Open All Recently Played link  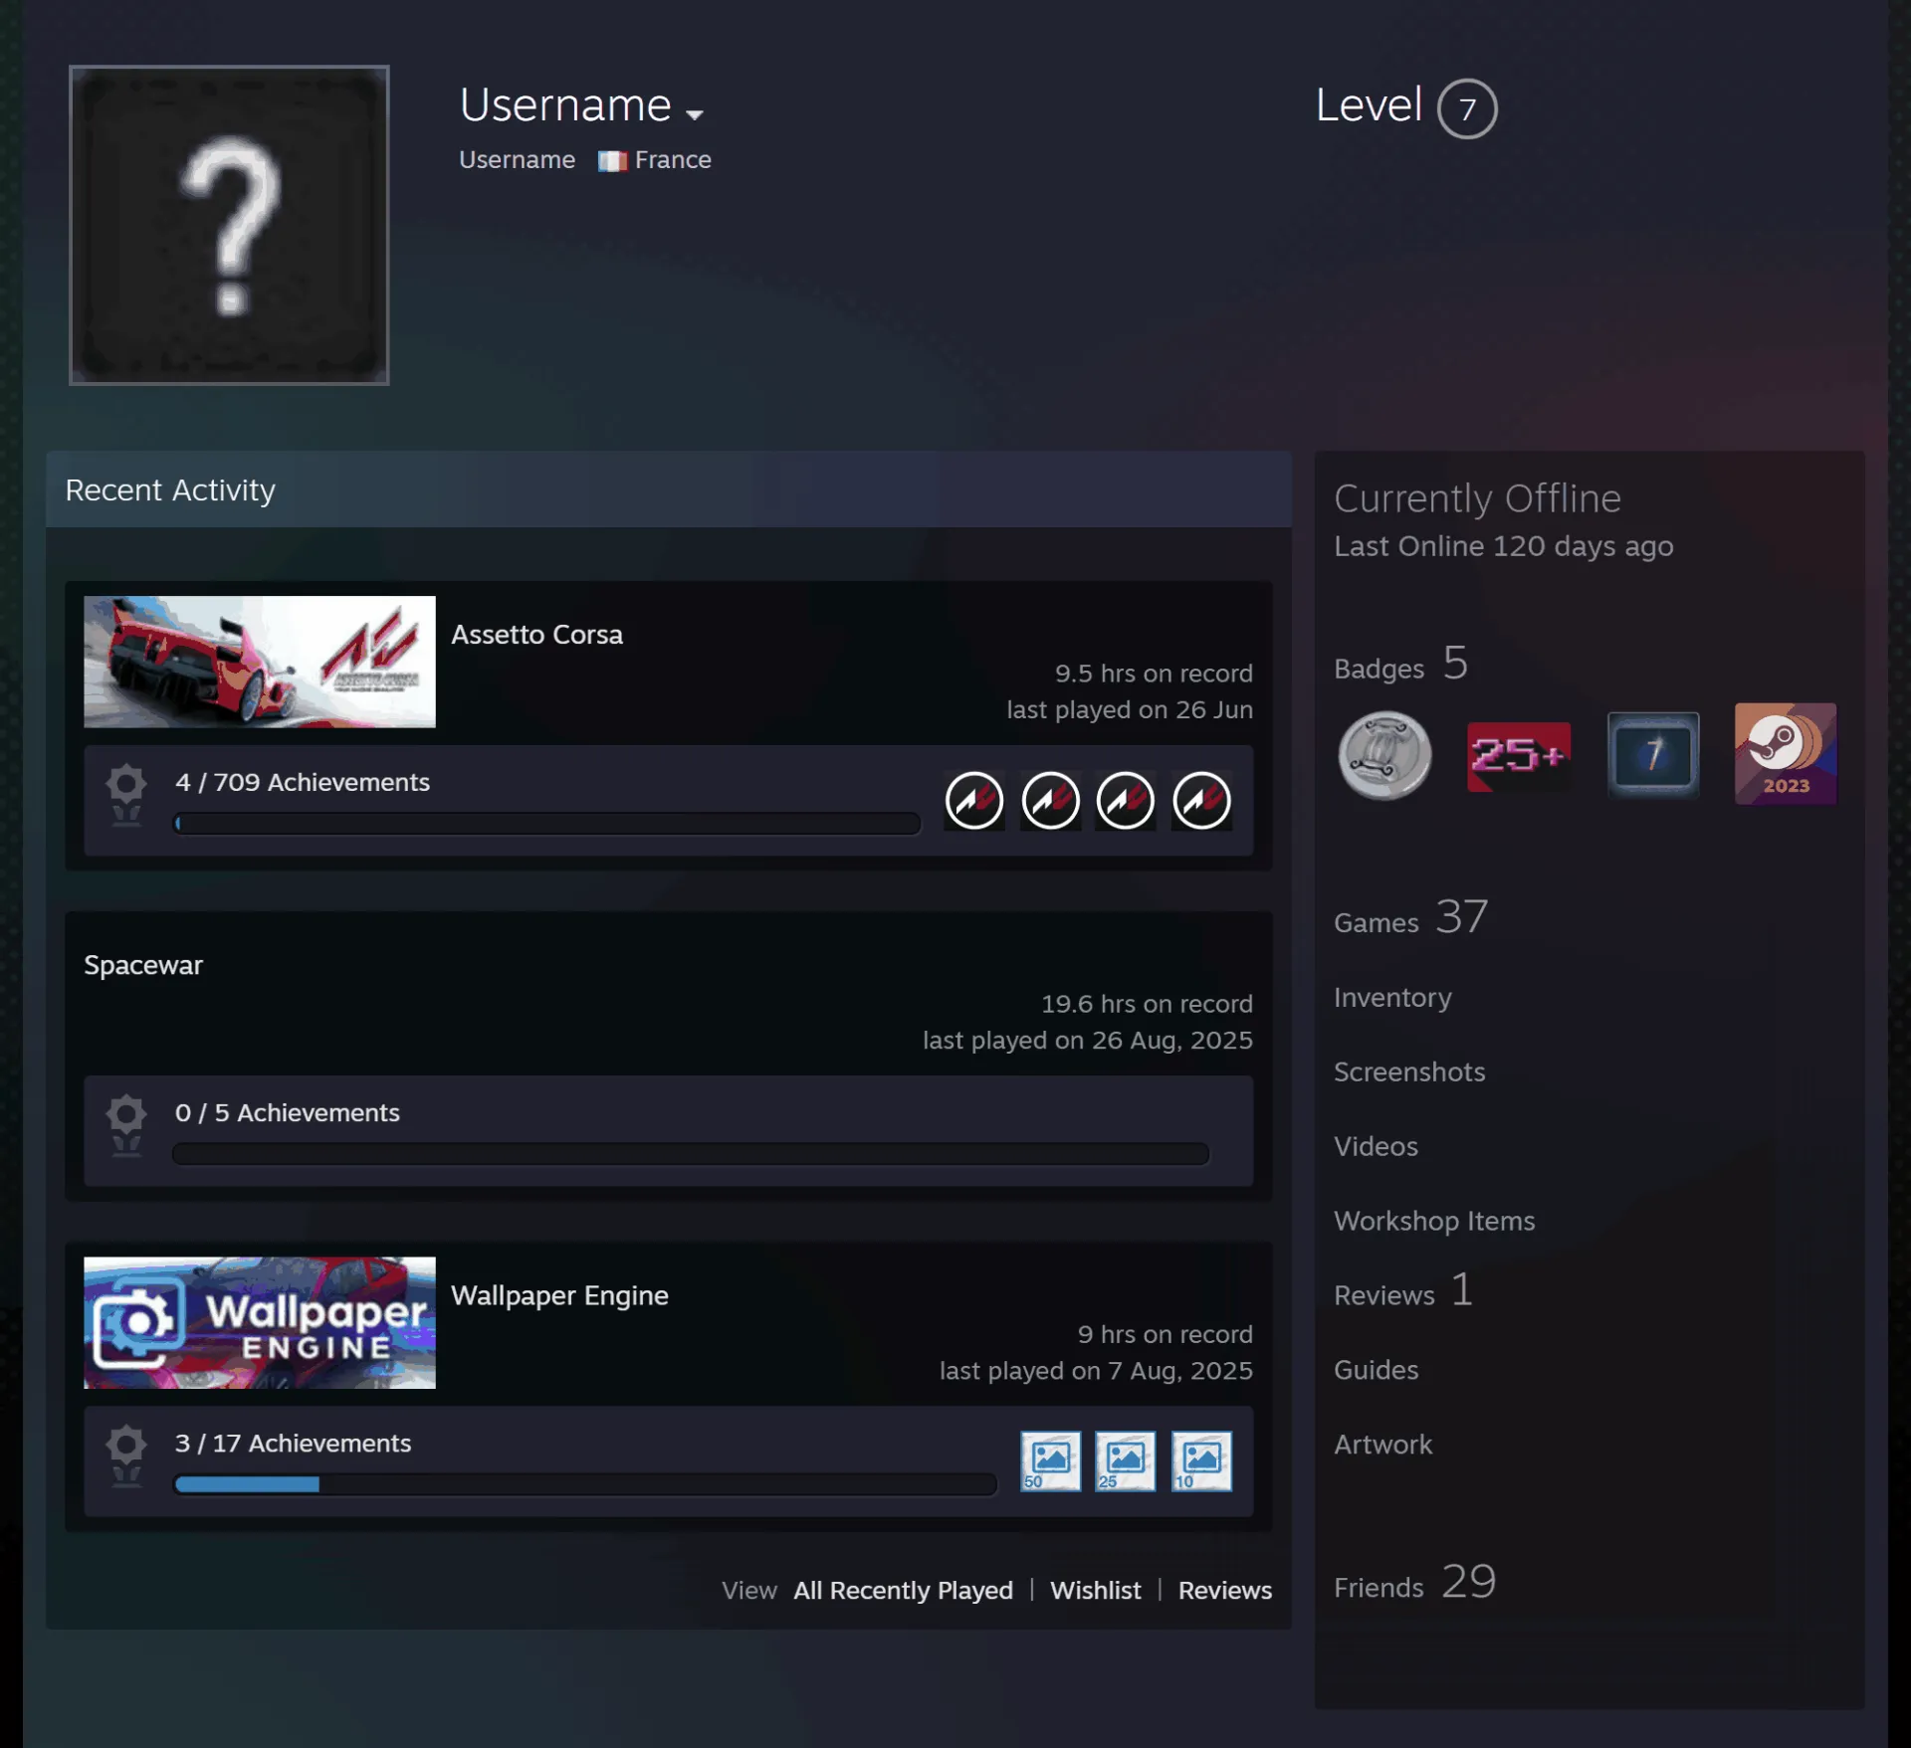pos(903,1590)
